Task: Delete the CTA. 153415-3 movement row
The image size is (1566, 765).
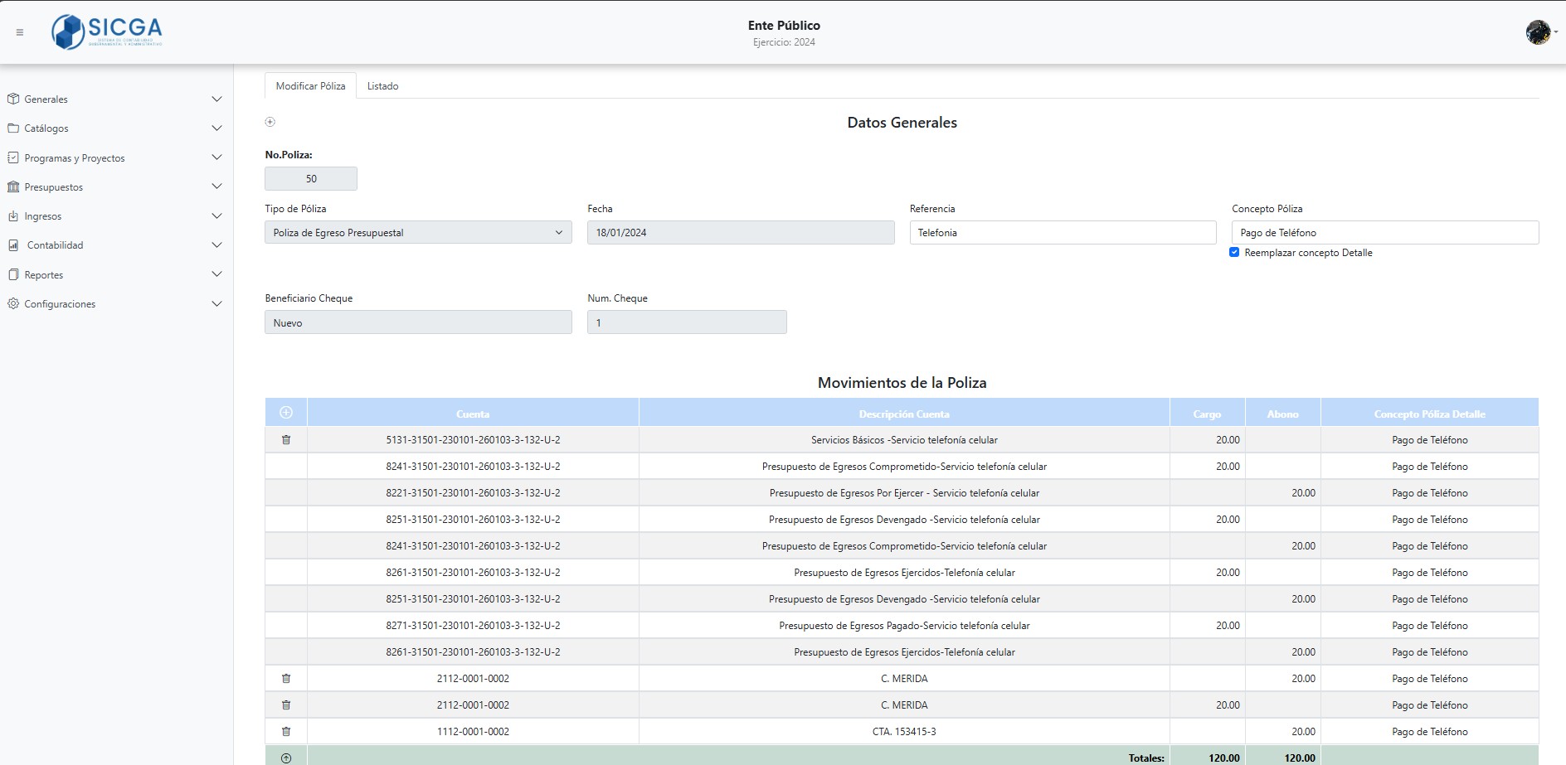Action: 286,732
